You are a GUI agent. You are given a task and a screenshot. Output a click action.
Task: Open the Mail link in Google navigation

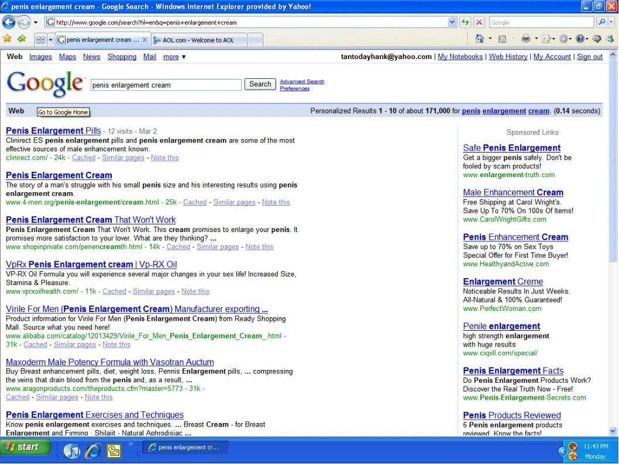[x=150, y=57]
